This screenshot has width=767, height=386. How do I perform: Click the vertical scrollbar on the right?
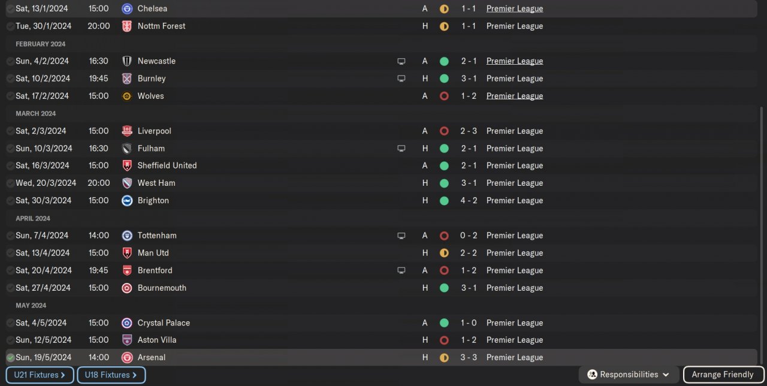click(x=762, y=228)
